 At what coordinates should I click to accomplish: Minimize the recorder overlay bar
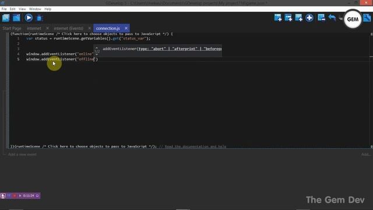[x=37, y=196]
